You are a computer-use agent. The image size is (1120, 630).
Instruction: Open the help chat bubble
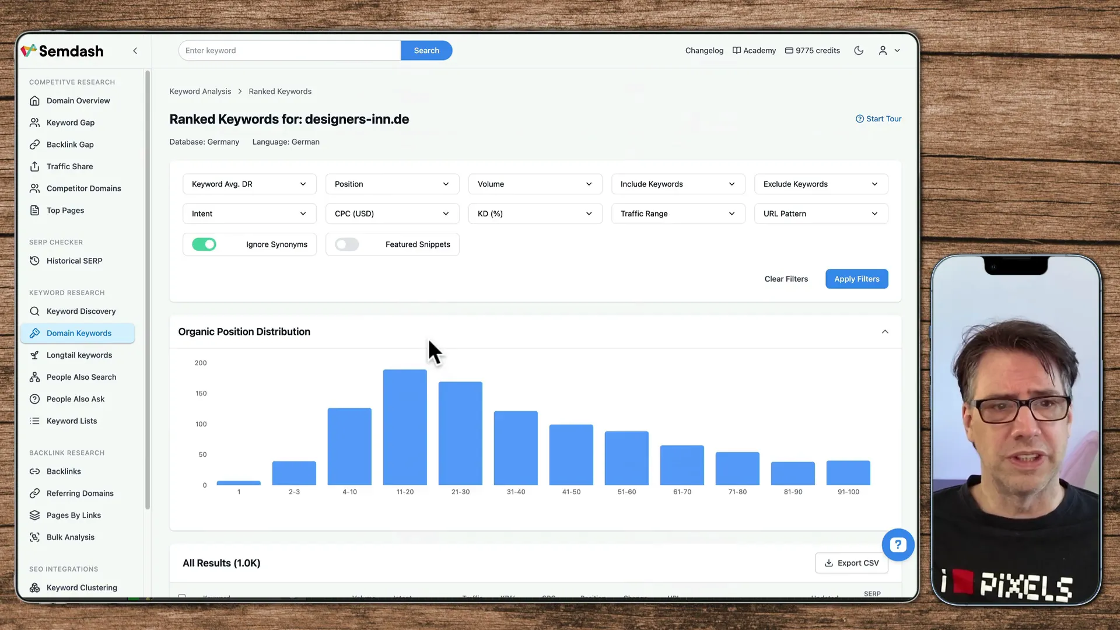pyautogui.click(x=898, y=544)
